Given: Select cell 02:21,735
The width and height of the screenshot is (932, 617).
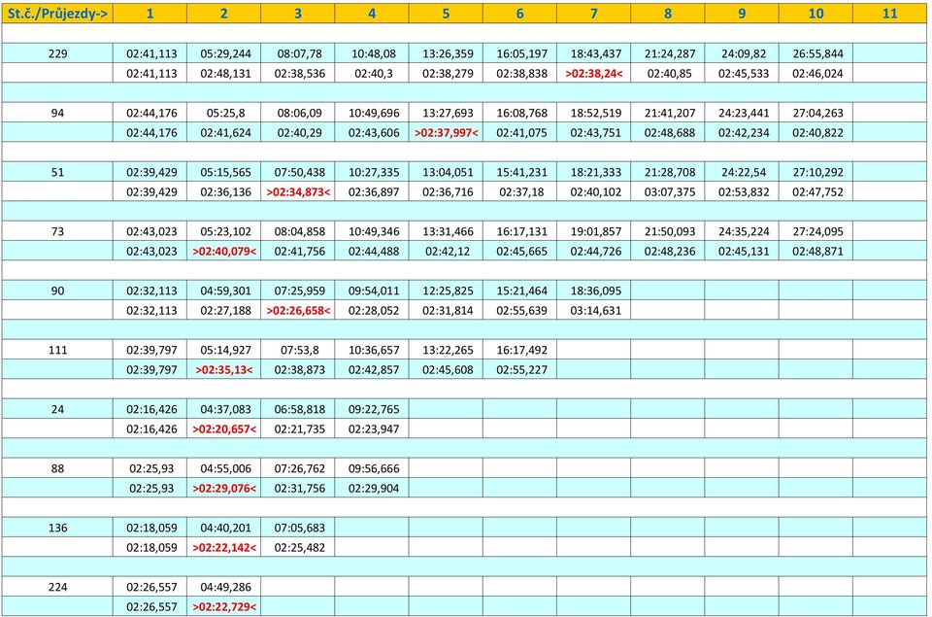Looking at the screenshot, I should click(x=300, y=428).
